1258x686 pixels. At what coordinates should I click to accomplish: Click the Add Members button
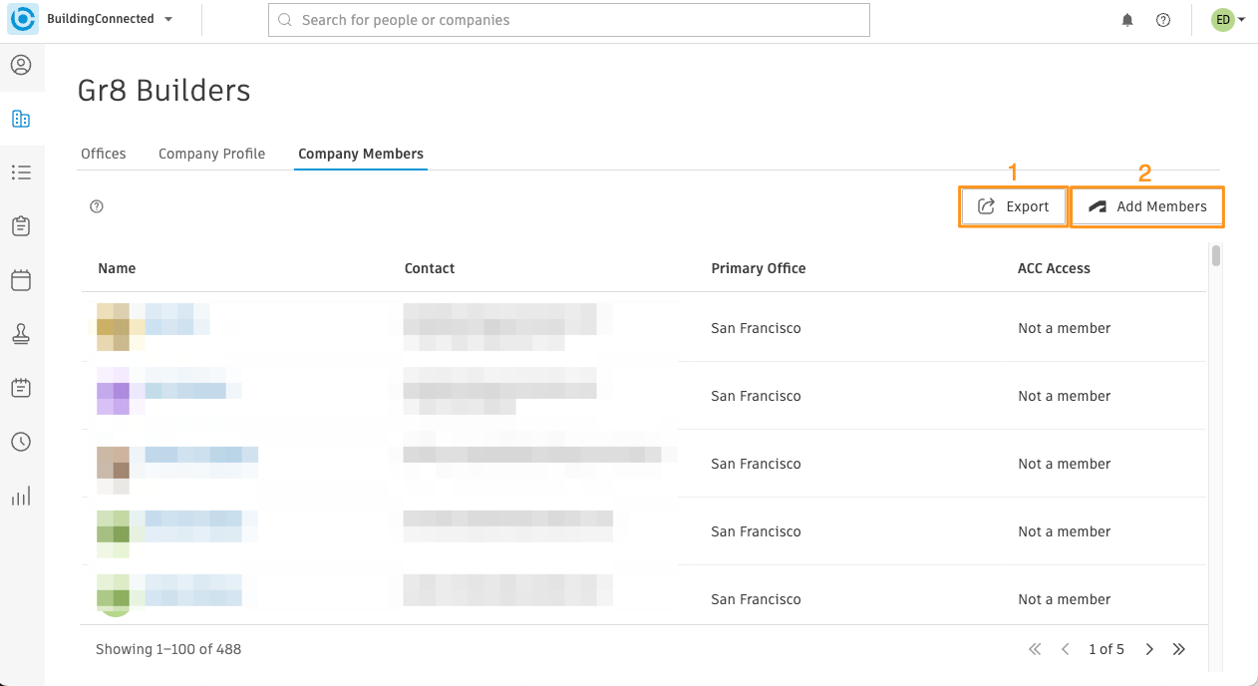click(1147, 206)
